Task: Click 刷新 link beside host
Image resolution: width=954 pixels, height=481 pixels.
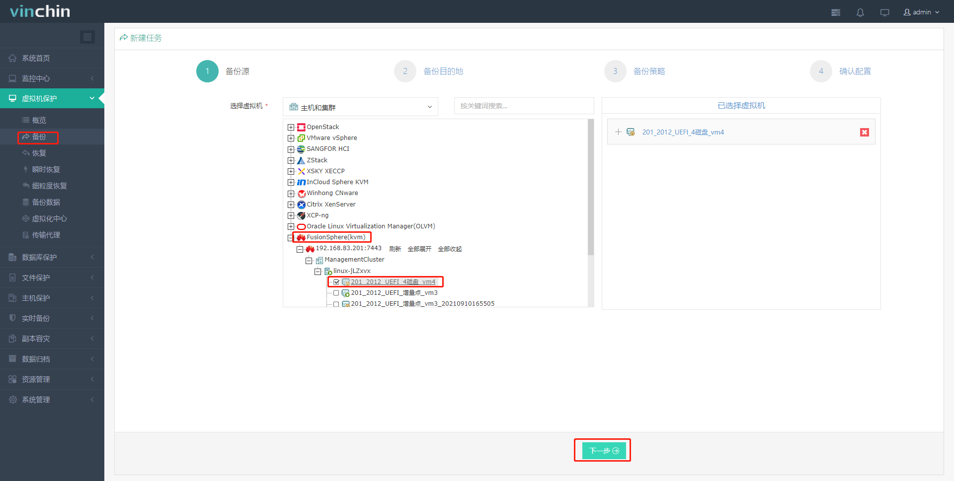Action: 395,249
